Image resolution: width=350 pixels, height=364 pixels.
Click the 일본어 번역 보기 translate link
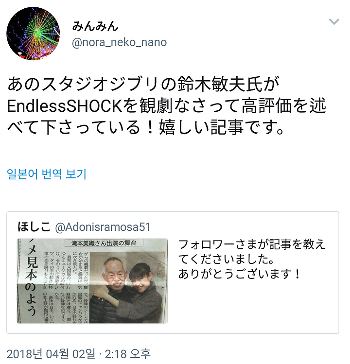47,174
